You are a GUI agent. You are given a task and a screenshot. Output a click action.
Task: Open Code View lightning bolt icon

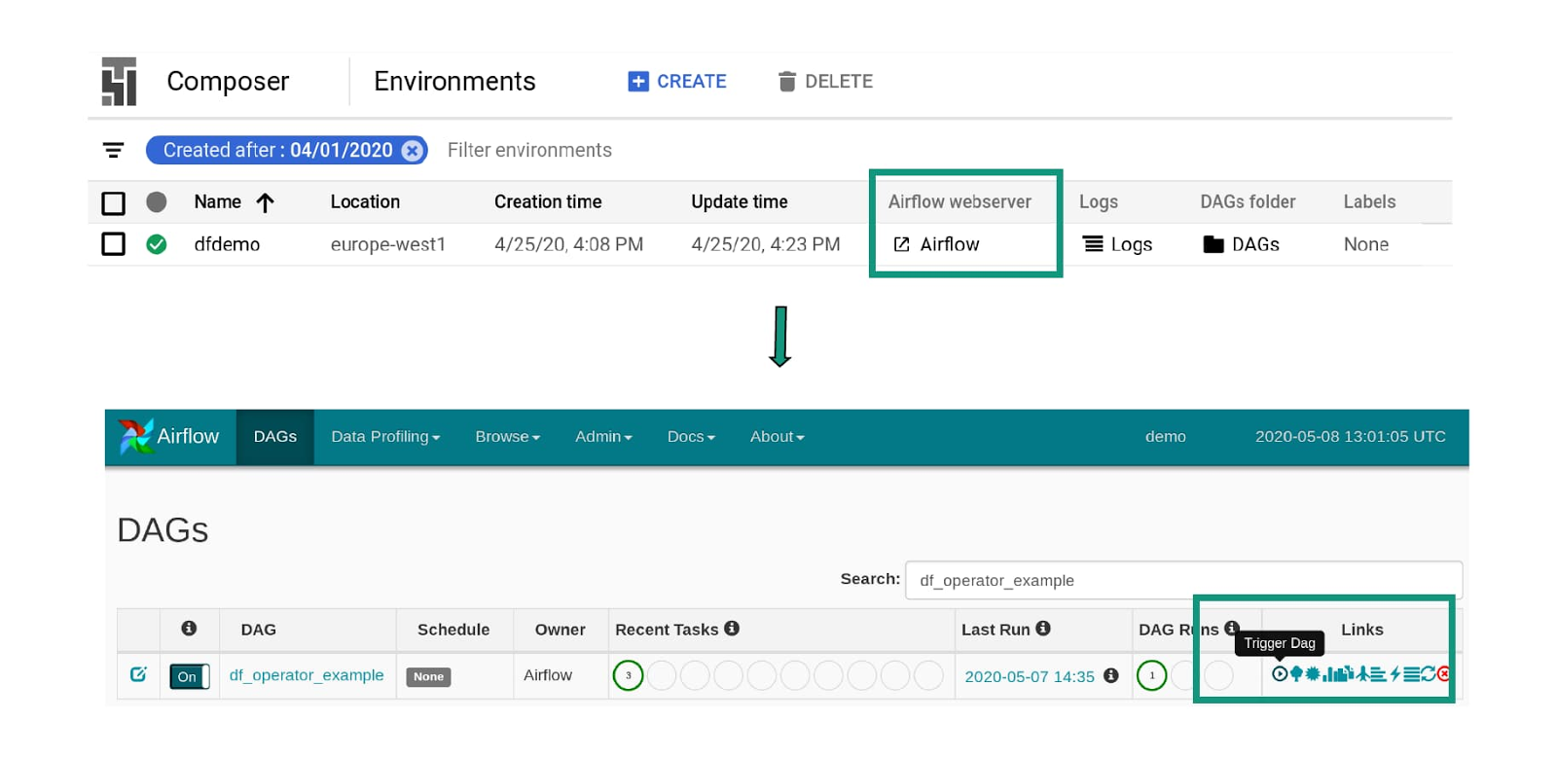click(1395, 673)
